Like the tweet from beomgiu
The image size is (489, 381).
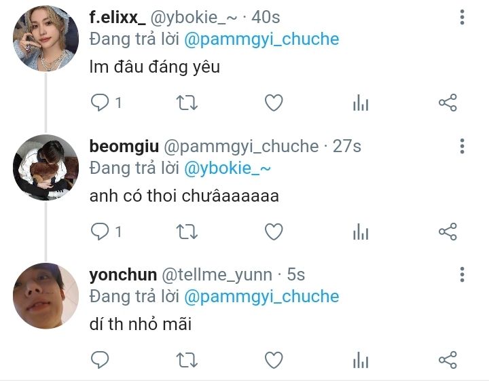274,232
